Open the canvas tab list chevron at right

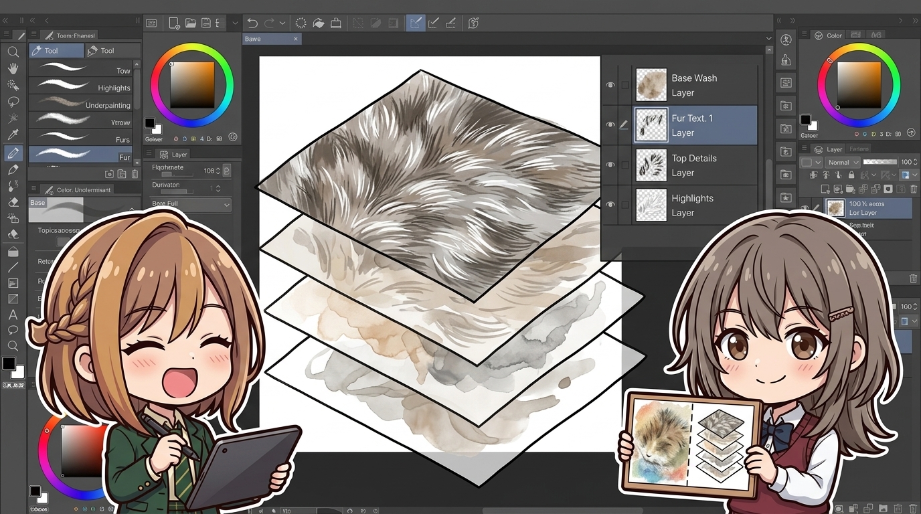click(x=768, y=39)
